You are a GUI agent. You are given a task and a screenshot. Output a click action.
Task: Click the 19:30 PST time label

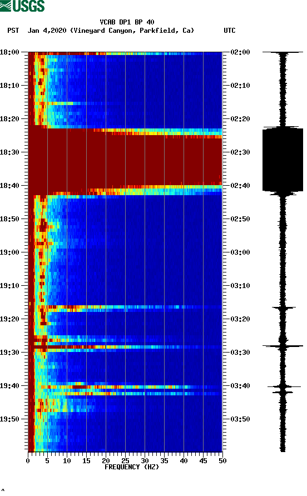point(9,353)
